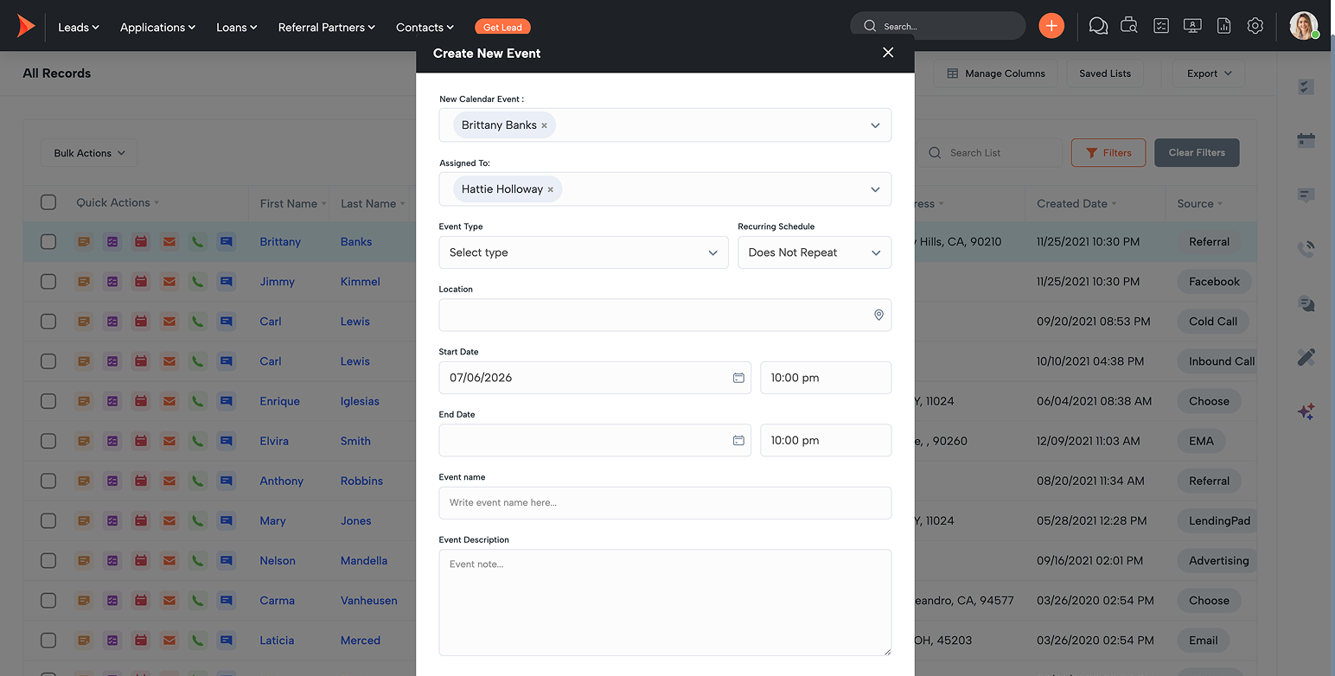Click email quick action for Elvira Smith
Screen dimensions: 1335x676
[x=169, y=441]
